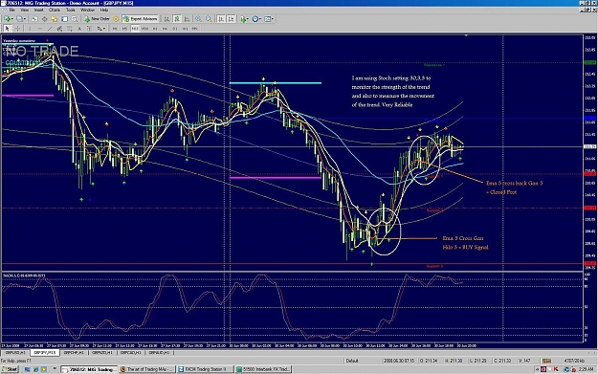Toggle chart auto scroll

tap(221, 19)
